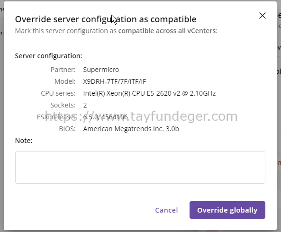Click the 'Note:' label above the text area
The width and height of the screenshot is (281, 232).
(x=24, y=141)
